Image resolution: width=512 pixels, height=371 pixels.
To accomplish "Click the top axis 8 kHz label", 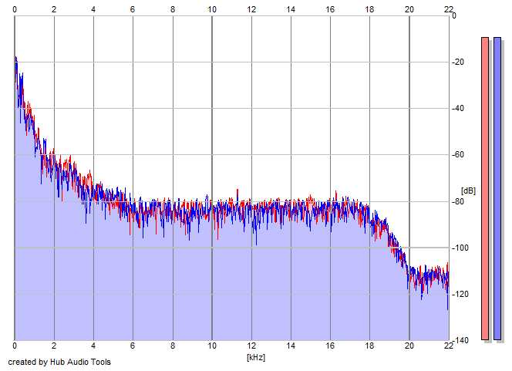I will 173,9.
